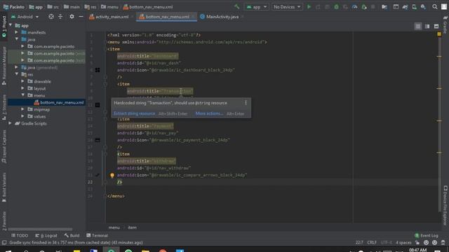Screen dimensions: 449x252
Task: Hide the Project panel with minus icon
Action: pos(81,17)
